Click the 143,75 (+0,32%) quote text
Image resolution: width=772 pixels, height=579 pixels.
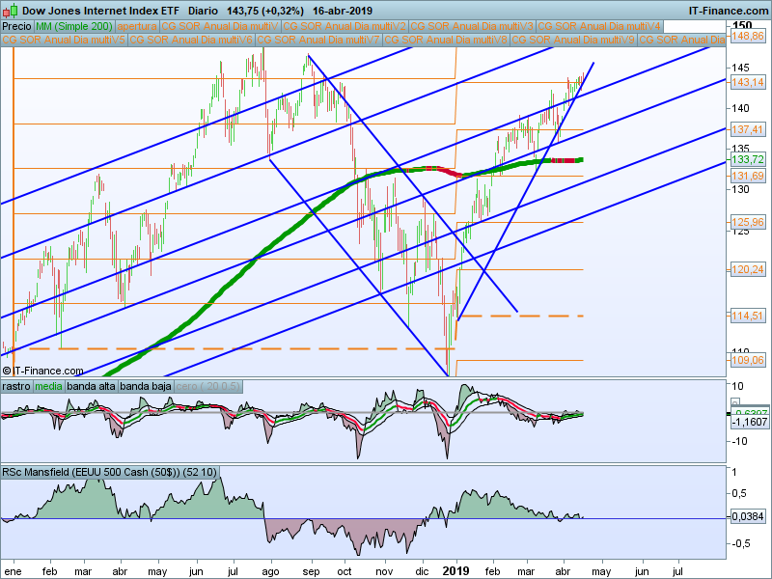coord(265,11)
